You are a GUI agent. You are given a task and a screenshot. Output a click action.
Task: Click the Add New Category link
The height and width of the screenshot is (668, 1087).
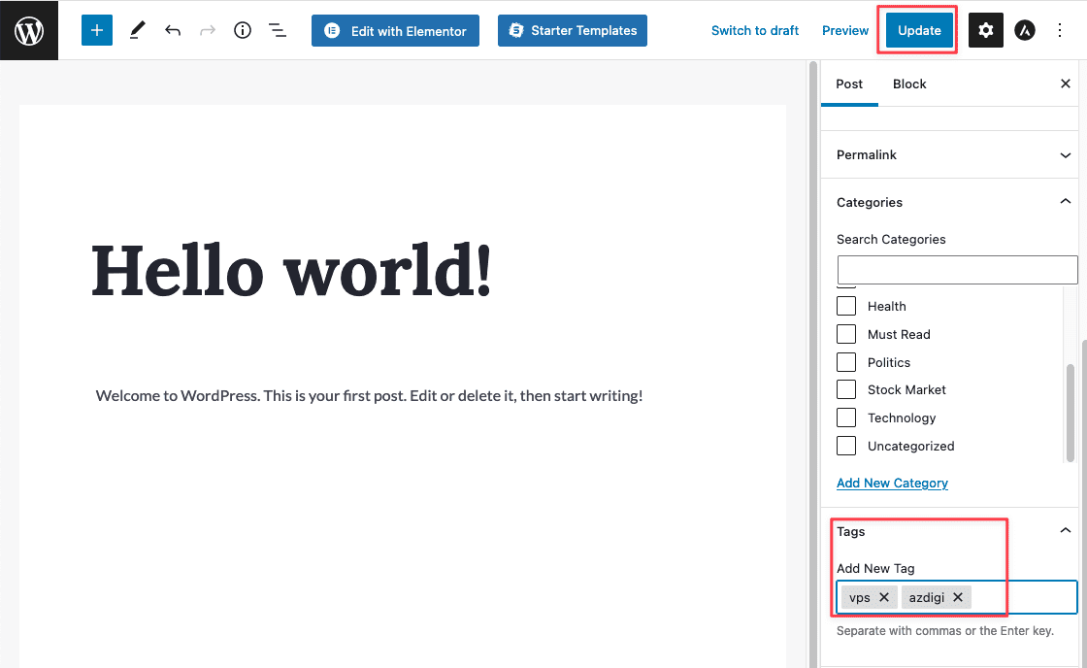click(892, 483)
